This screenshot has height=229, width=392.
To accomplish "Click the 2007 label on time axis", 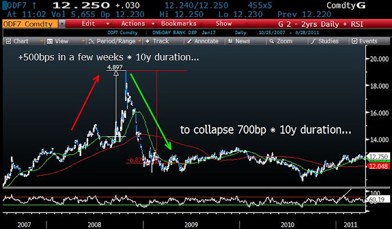I will coord(24,225).
